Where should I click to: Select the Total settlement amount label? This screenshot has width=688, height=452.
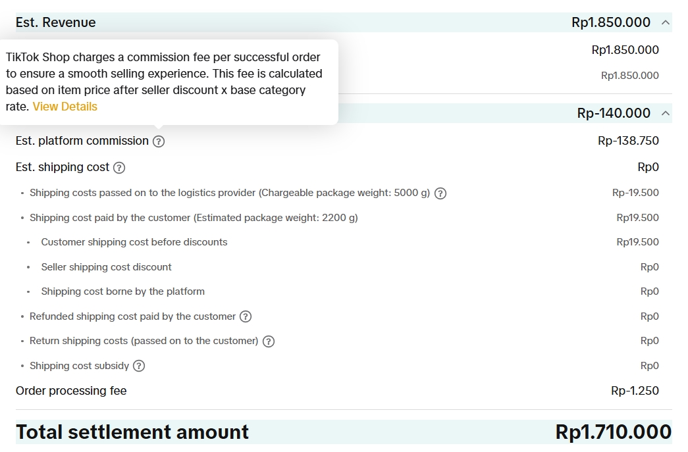click(x=132, y=432)
